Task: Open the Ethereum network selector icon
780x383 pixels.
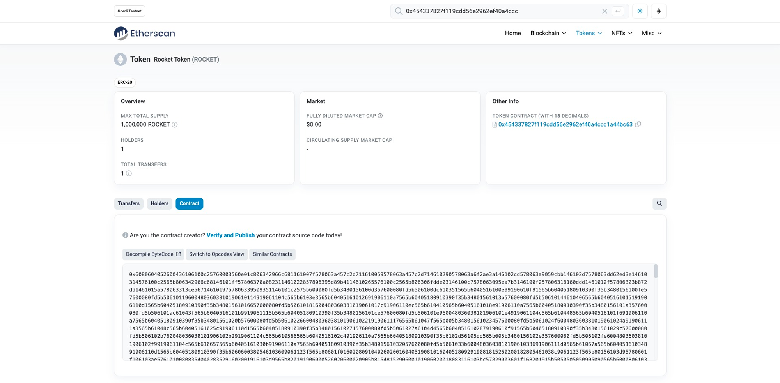Action: coord(659,11)
